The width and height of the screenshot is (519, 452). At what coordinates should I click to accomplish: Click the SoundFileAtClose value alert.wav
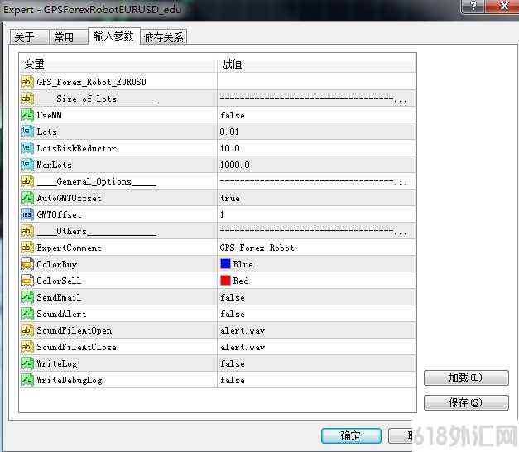(x=243, y=347)
